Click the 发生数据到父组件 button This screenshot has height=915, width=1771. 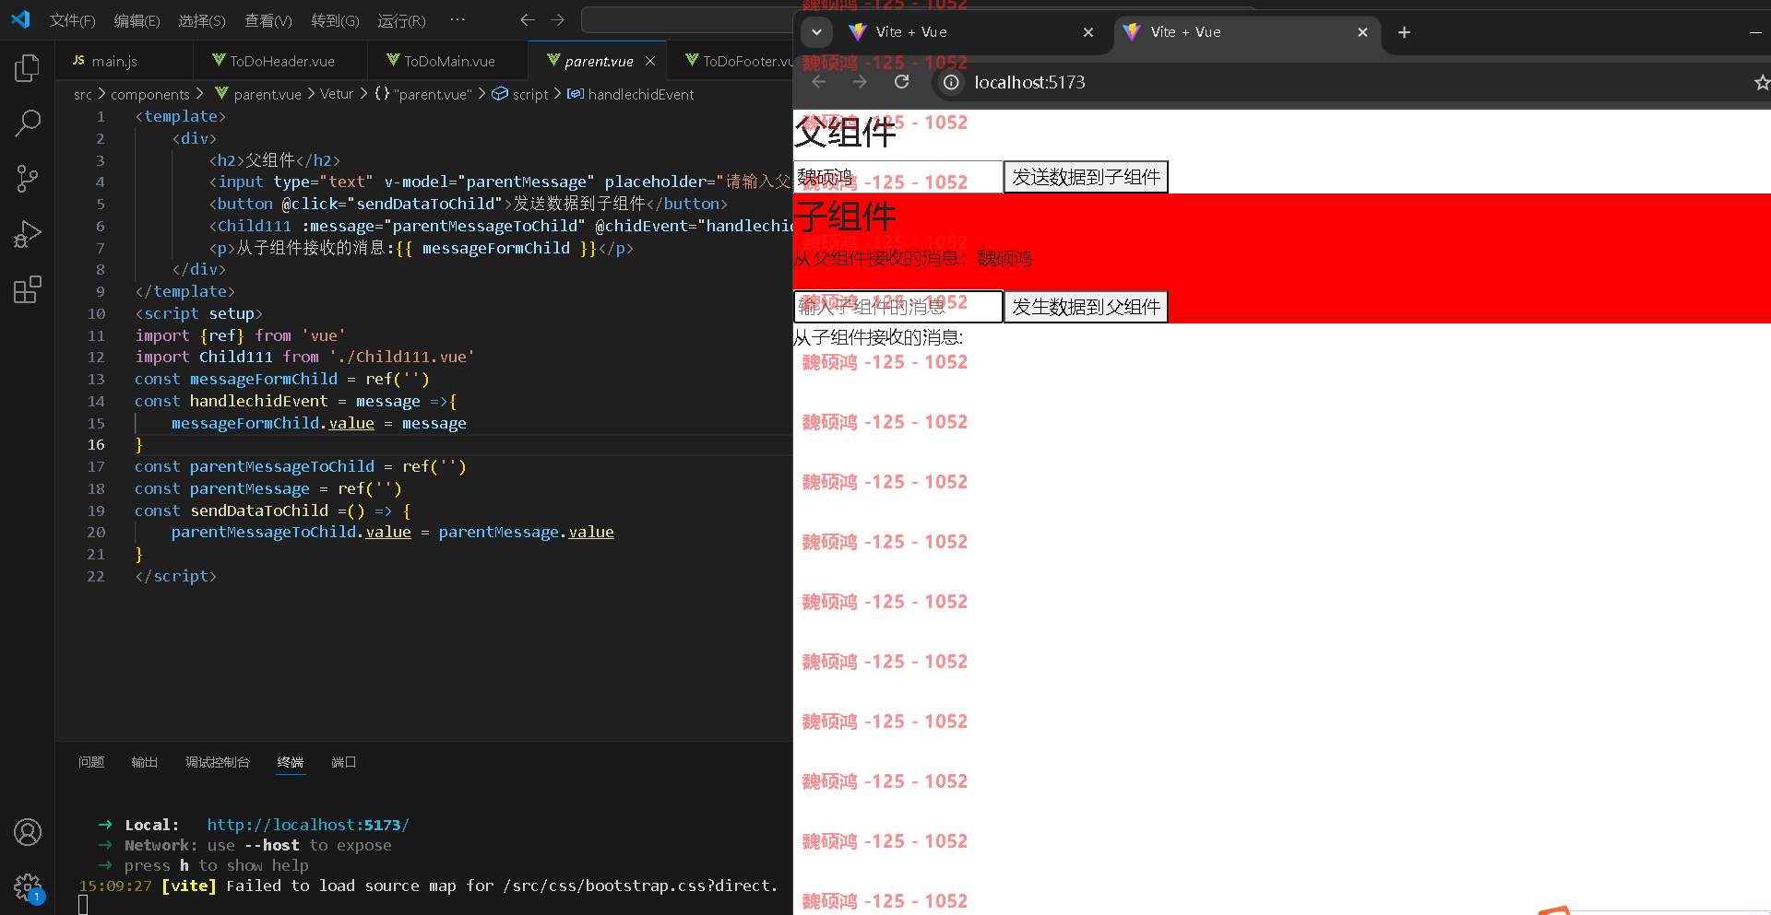(x=1086, y=307)
